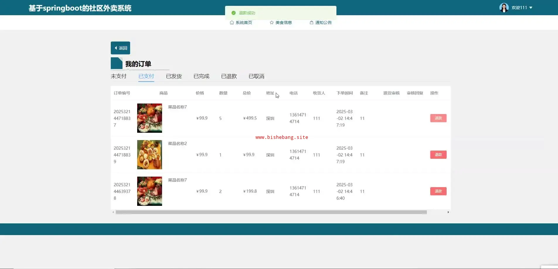Click 退款 for the ¥199.8 order

[x=438, y=191]
